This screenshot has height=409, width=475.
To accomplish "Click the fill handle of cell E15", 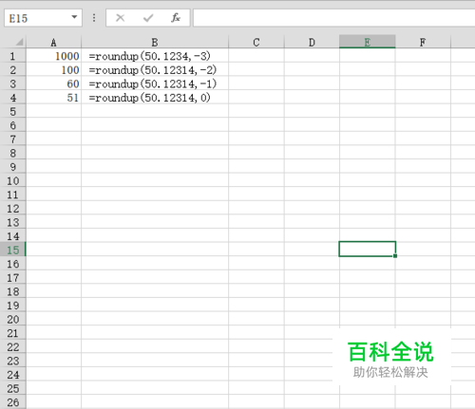I will 395,256.
